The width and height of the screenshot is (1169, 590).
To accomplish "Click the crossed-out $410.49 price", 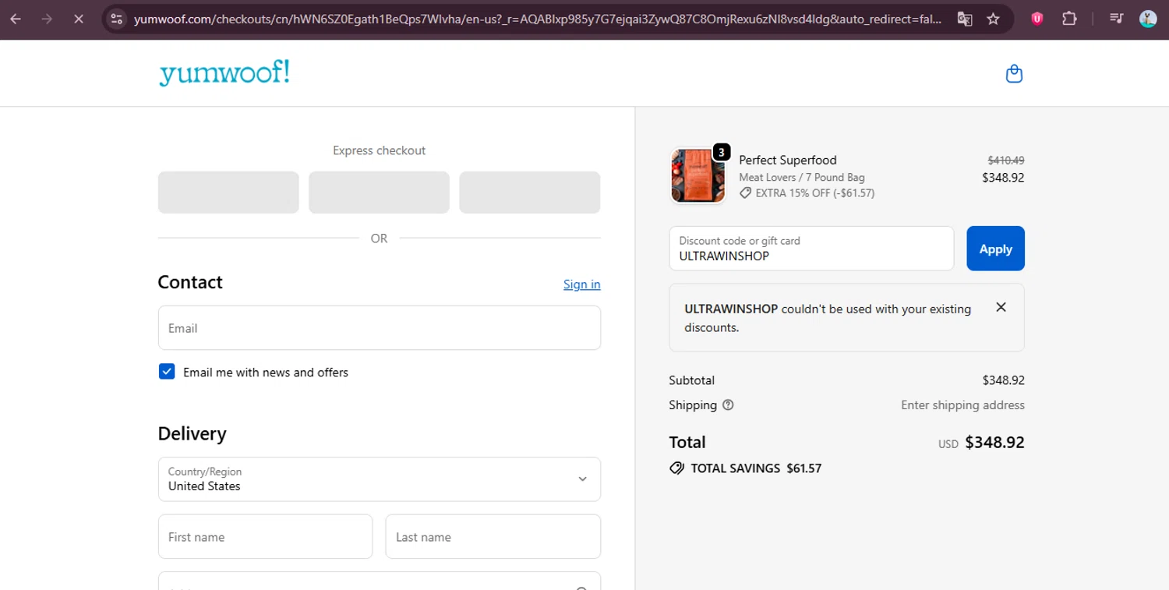I will 1005,160.
